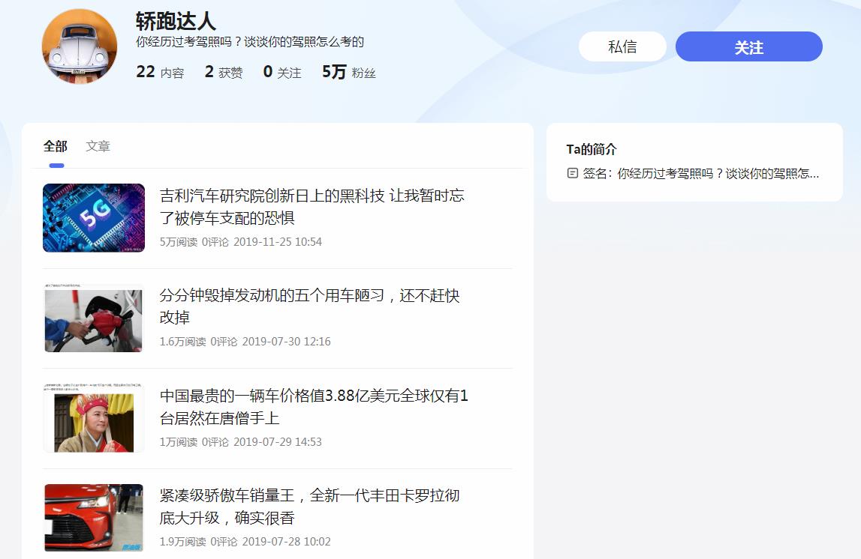Open 私信 private message button

click(622, 46)
